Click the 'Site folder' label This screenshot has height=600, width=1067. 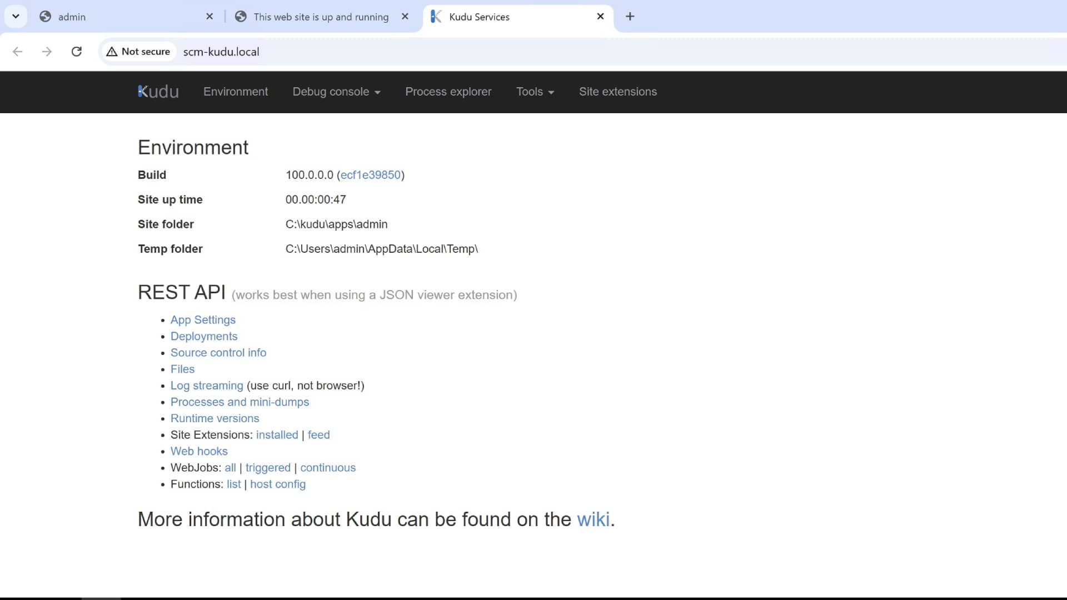click(166, 224)
